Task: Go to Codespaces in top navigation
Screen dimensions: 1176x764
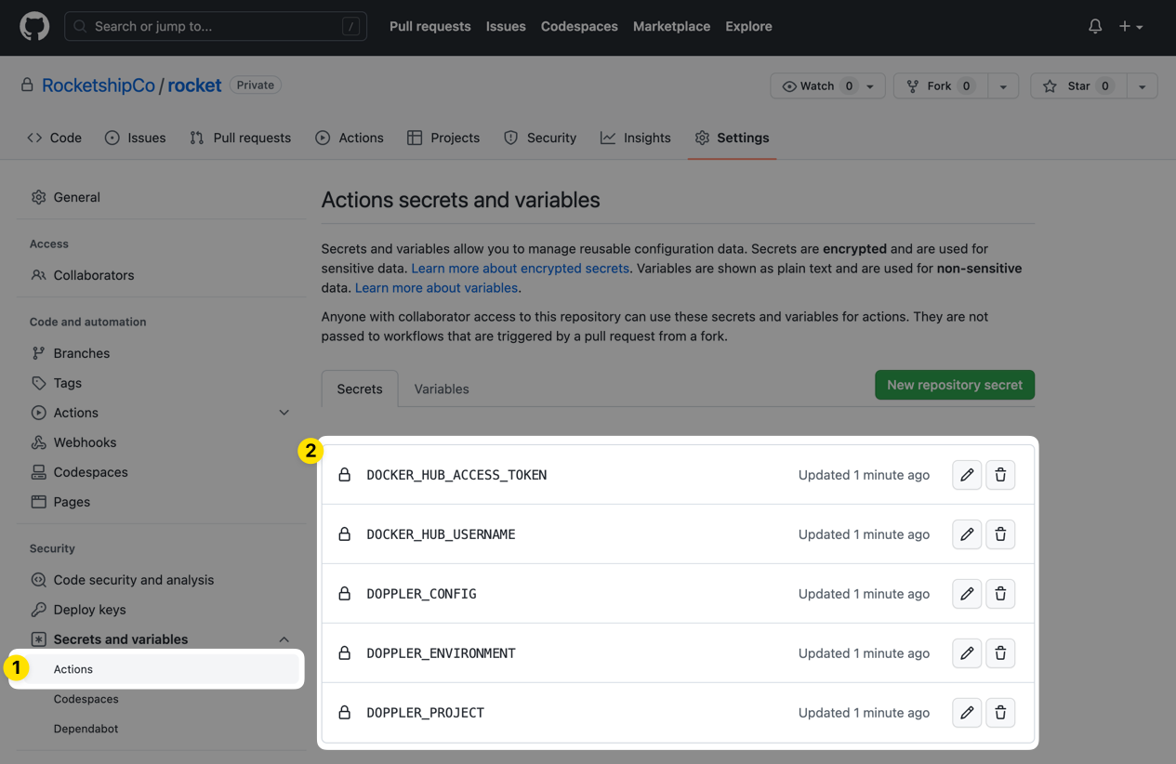Action: pos(579,26)
